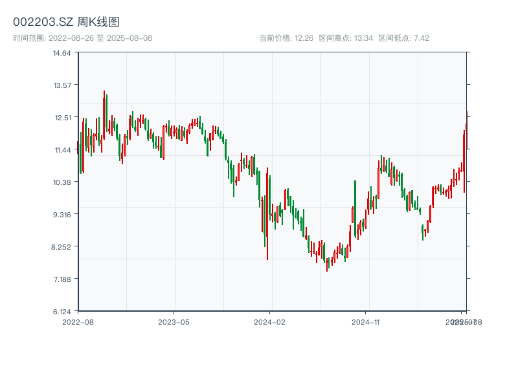Viewport: 518px width, 388px height.
Task: Click the 12.51 y-axis price label
Action: click(x=62, y=118)
